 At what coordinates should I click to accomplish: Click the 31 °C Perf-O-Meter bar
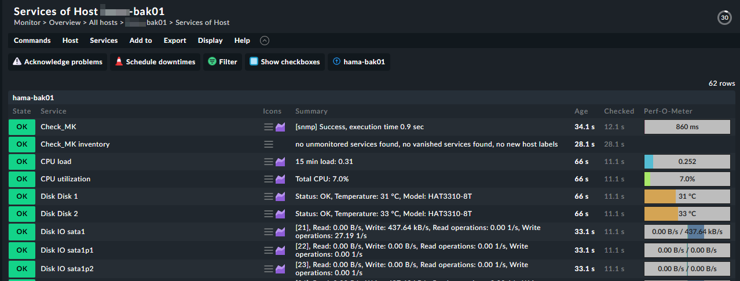tap(687, 196)
